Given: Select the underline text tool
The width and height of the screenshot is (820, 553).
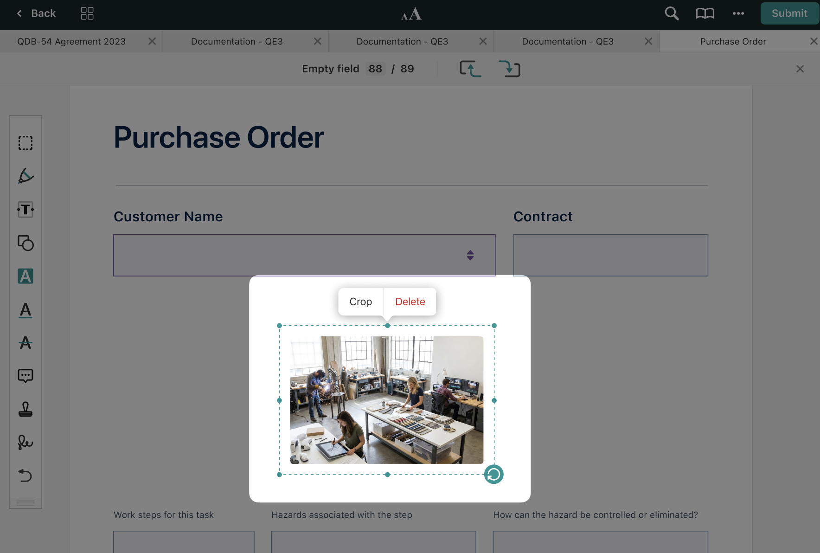Looking at the screenshot, I should tap(26, 310).
